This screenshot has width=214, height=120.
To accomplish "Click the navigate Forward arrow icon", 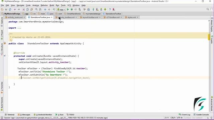I will (49, 9).
